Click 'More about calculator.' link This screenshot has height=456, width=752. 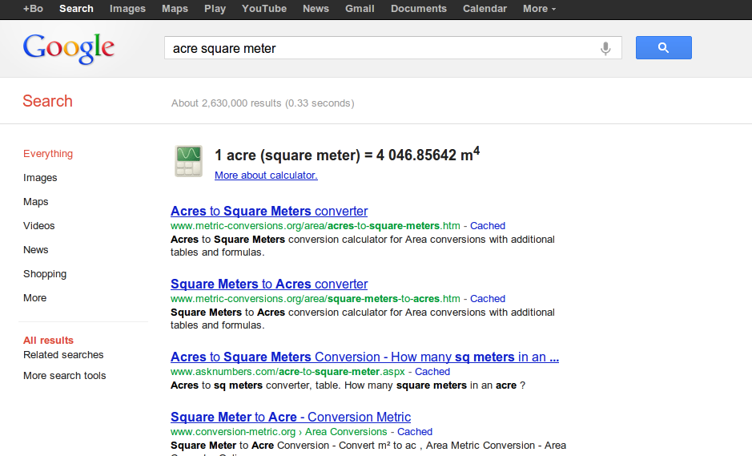[266, 176]
